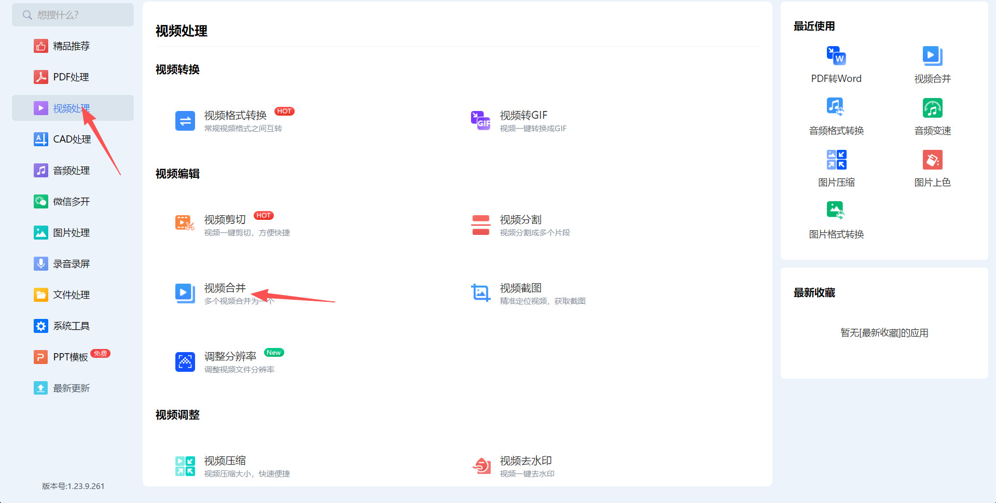
Task: Select the 系统工具 menu label
Action: pos(72,326)
